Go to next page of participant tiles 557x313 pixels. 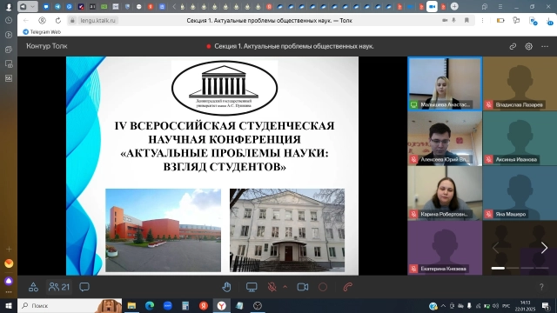(x=544, y=248)
